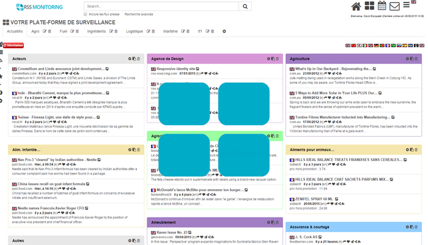Open settings gear of Alim. Infantile panel

pos(130,150)
